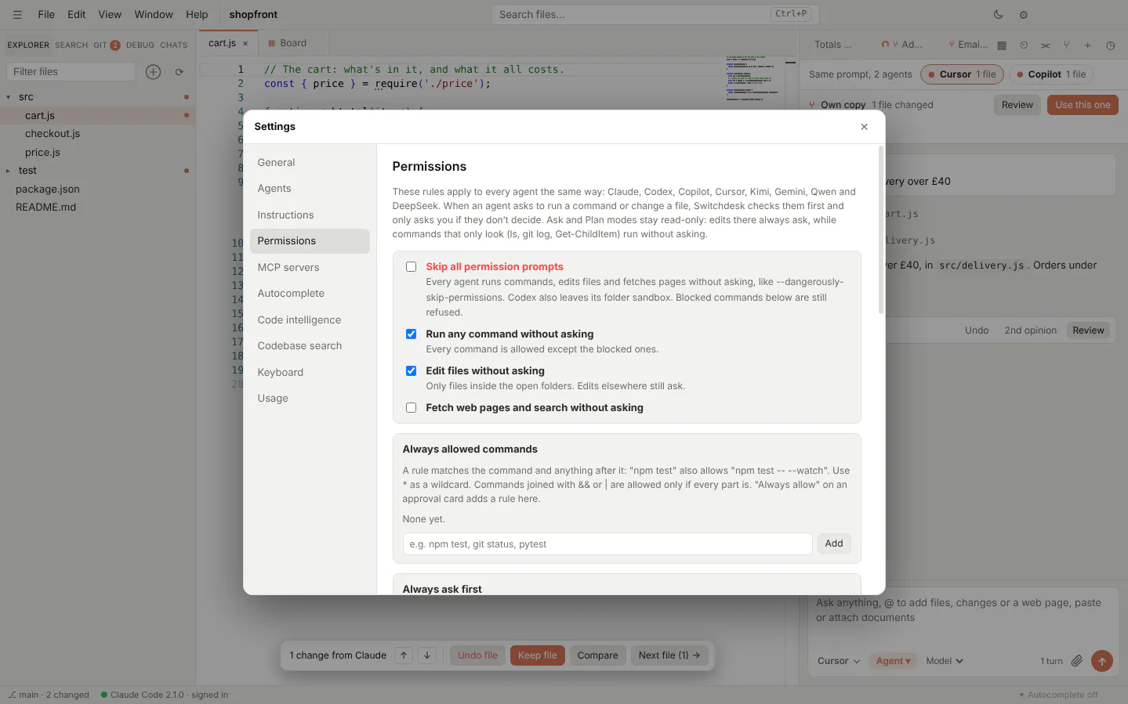
Task: Click the pie clock icon at the tabs bar end
Action: click(1110, 45)
